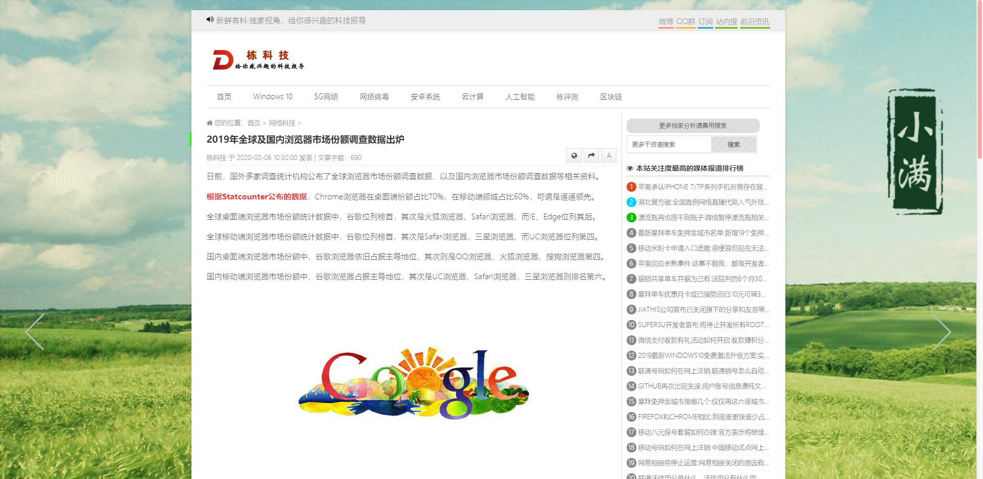The width and height of the screenshot is (983, 479).
Task: Open ranking article starting 苹果回应杀熟事件
Action: click(703, 264)
